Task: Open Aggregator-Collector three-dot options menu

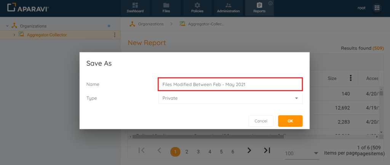Action: tap(115, 35)
